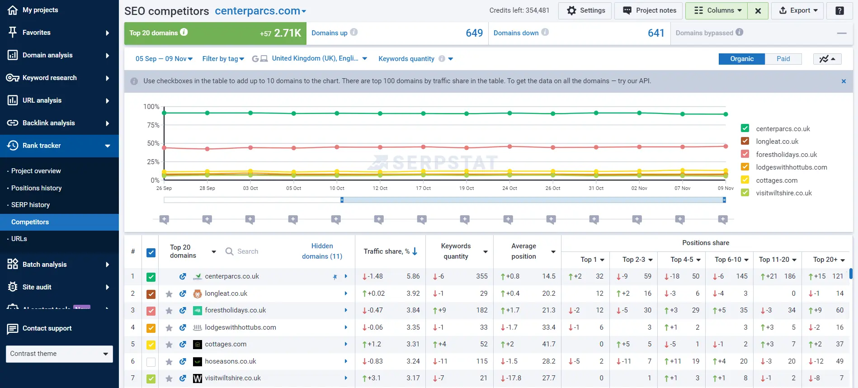Viewport: 858px width, 388px height.
Task: Open My projects home icon
Action: [x=13, y=10]
